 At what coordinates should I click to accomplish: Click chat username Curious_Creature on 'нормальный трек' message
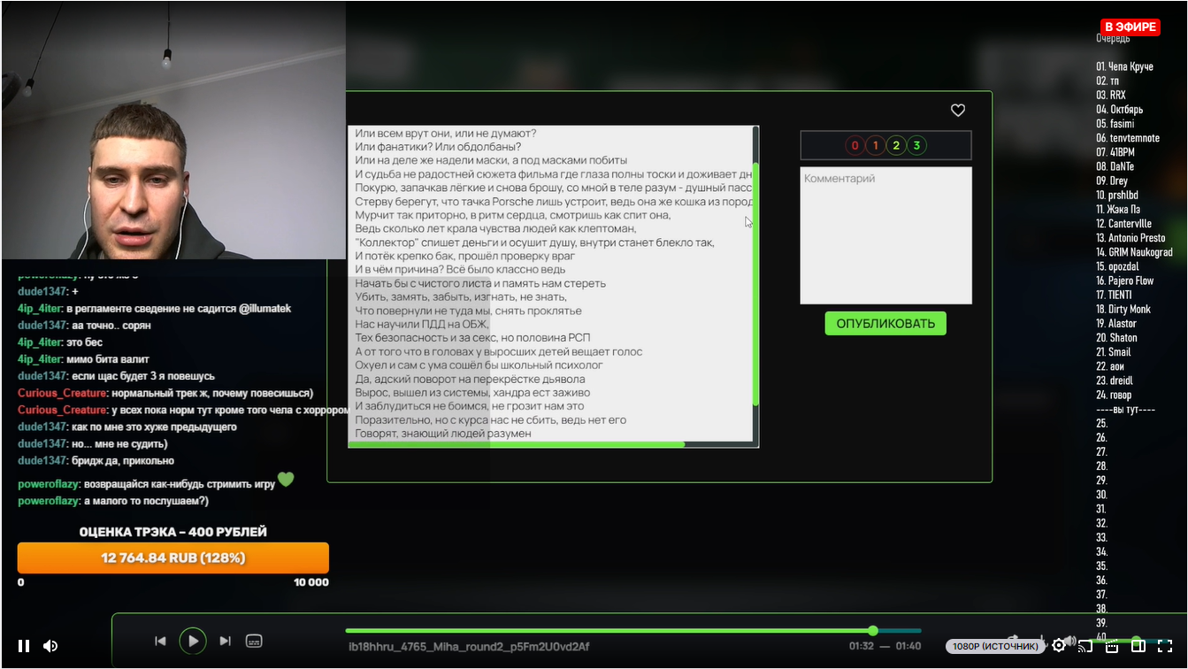63,393
